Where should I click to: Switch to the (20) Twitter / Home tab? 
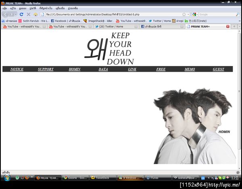(116, 27)
